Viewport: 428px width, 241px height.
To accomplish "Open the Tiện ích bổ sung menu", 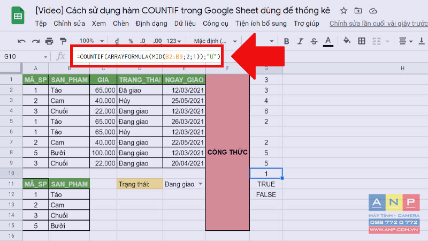I will click(x=261, y=24).
